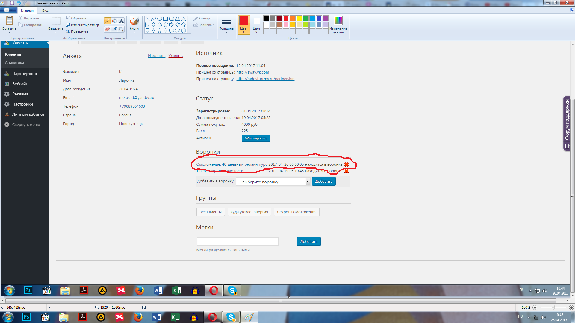Choose the rounded rectangular callout shape
Viewport: 575px width, 323px height.
(x=172, y=31)
